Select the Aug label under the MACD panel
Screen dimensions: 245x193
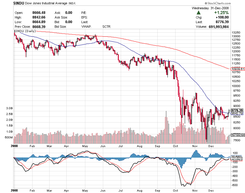click(140, 191)
